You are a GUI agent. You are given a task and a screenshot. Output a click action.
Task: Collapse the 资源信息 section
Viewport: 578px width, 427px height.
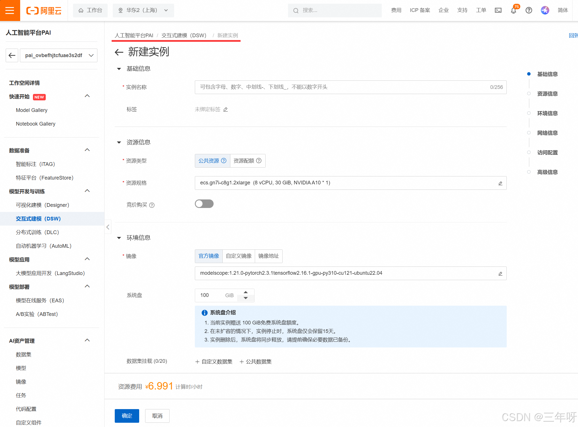[119, 142]
